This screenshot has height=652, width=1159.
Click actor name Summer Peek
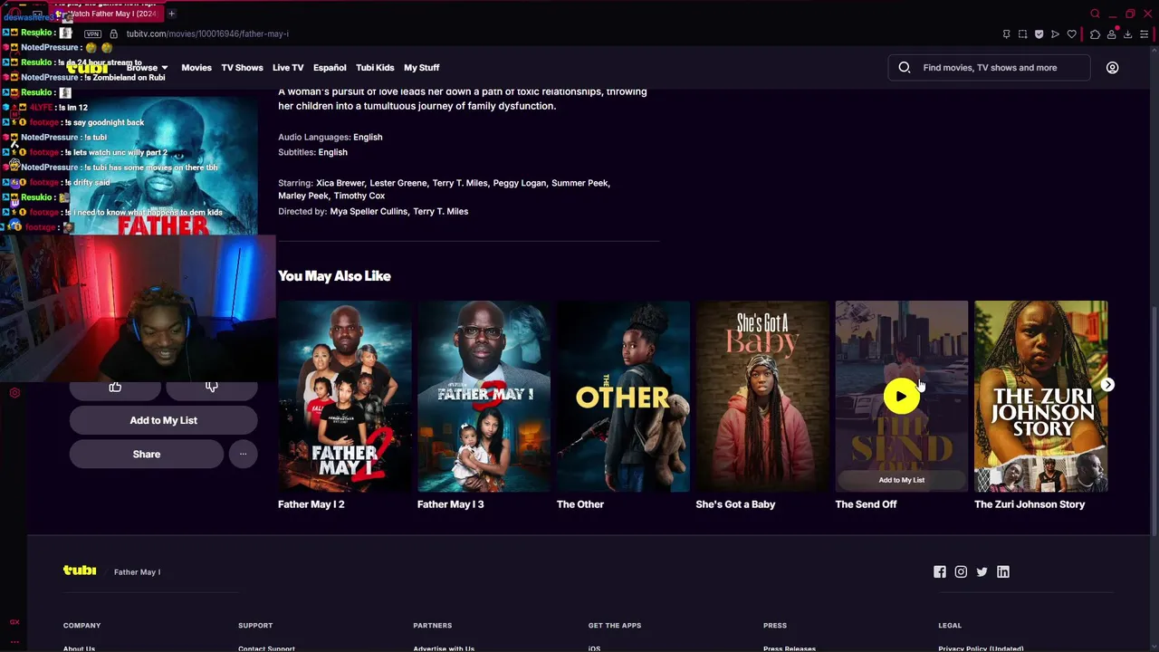click(x=579, y=183)
